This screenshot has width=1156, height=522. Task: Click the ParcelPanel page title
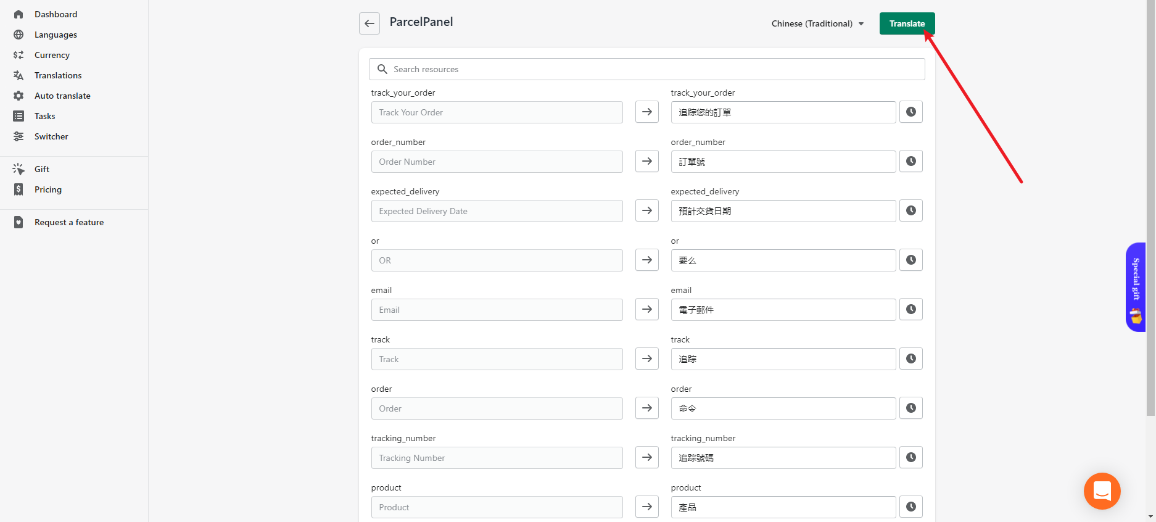(x=421, y=22)
